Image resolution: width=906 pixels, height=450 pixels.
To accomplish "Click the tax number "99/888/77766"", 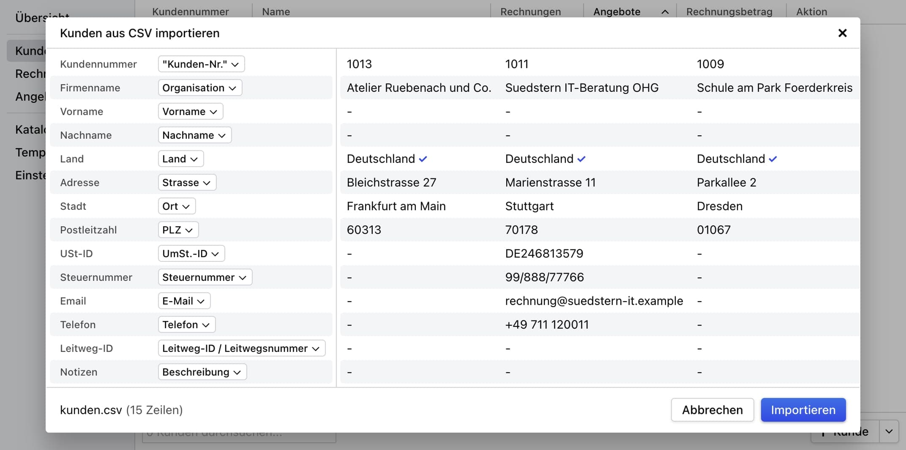I will [x=544, y=277].
